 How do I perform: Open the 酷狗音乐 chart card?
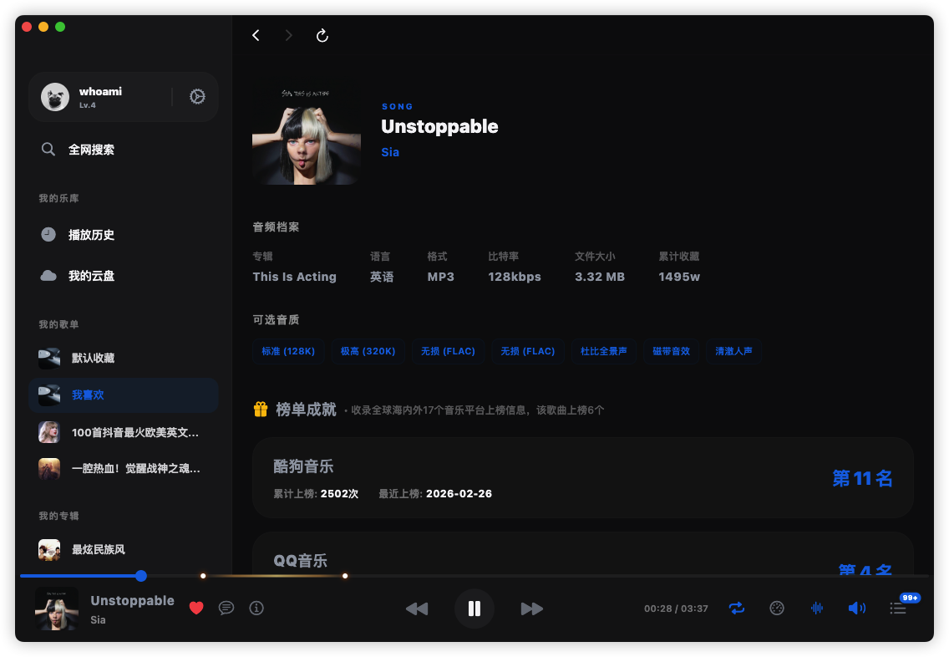coord(583,478)
